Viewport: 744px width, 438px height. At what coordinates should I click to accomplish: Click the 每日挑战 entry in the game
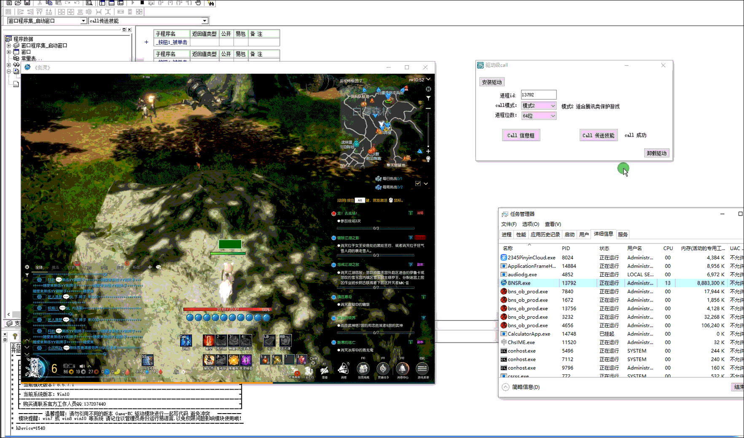pyautogui.click(x=389, y=179)
